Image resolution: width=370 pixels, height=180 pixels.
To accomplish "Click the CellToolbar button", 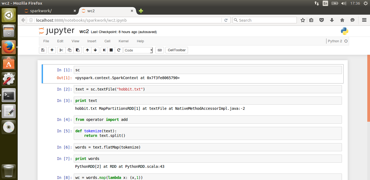I will click(x=177, y=50).
